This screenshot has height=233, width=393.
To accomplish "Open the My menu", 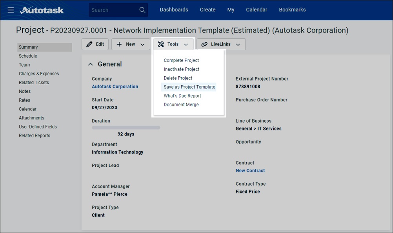I will click(231, 10).
